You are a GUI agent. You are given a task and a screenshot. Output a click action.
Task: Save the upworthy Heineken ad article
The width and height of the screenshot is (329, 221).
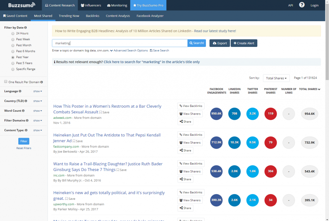point(70,199)
